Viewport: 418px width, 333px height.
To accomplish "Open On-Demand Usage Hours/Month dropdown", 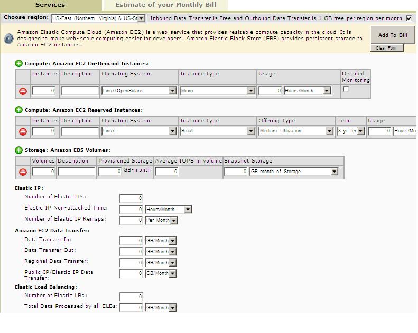I will (x=308, y=91).
